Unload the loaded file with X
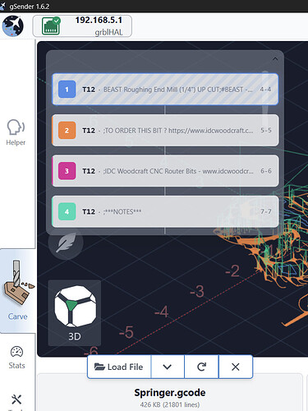This screenshot has width=308, height=411. pyautogui.click(x=236, y=367)
